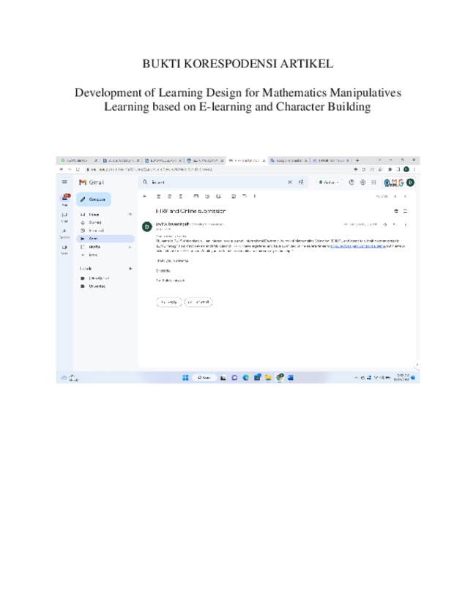Open the email in a new window

point(405,212)
